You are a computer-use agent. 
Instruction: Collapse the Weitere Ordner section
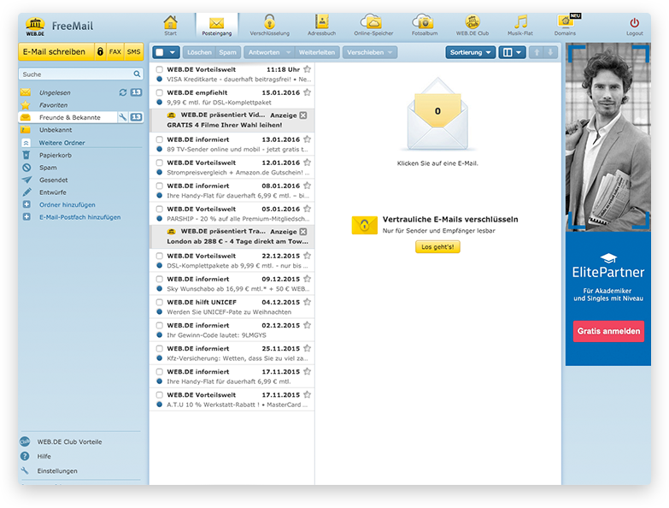coord(26,143)
